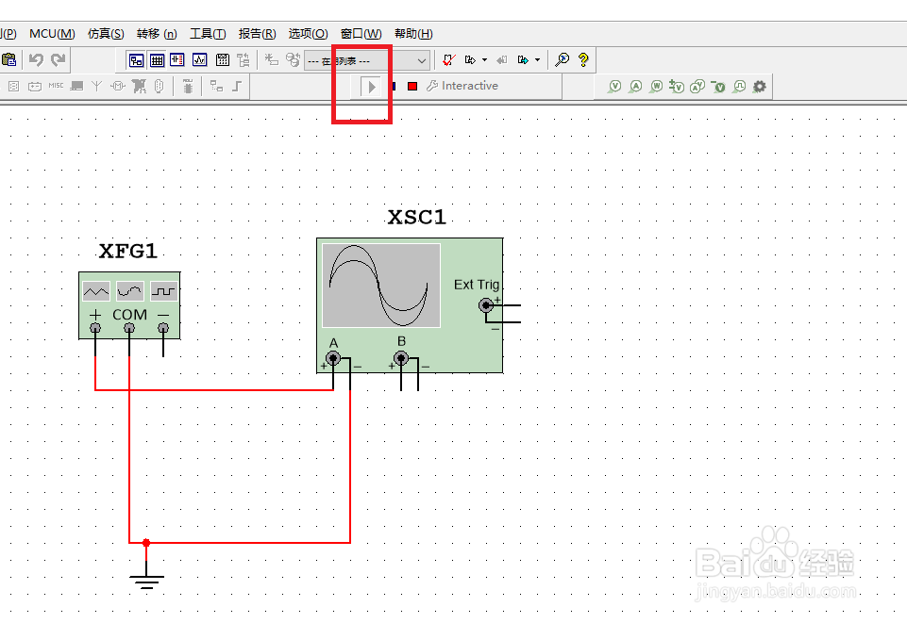Image resolution: width=907 pixels, height=623 pixels.
Task: Redo the last action
Action: (58, 59)
